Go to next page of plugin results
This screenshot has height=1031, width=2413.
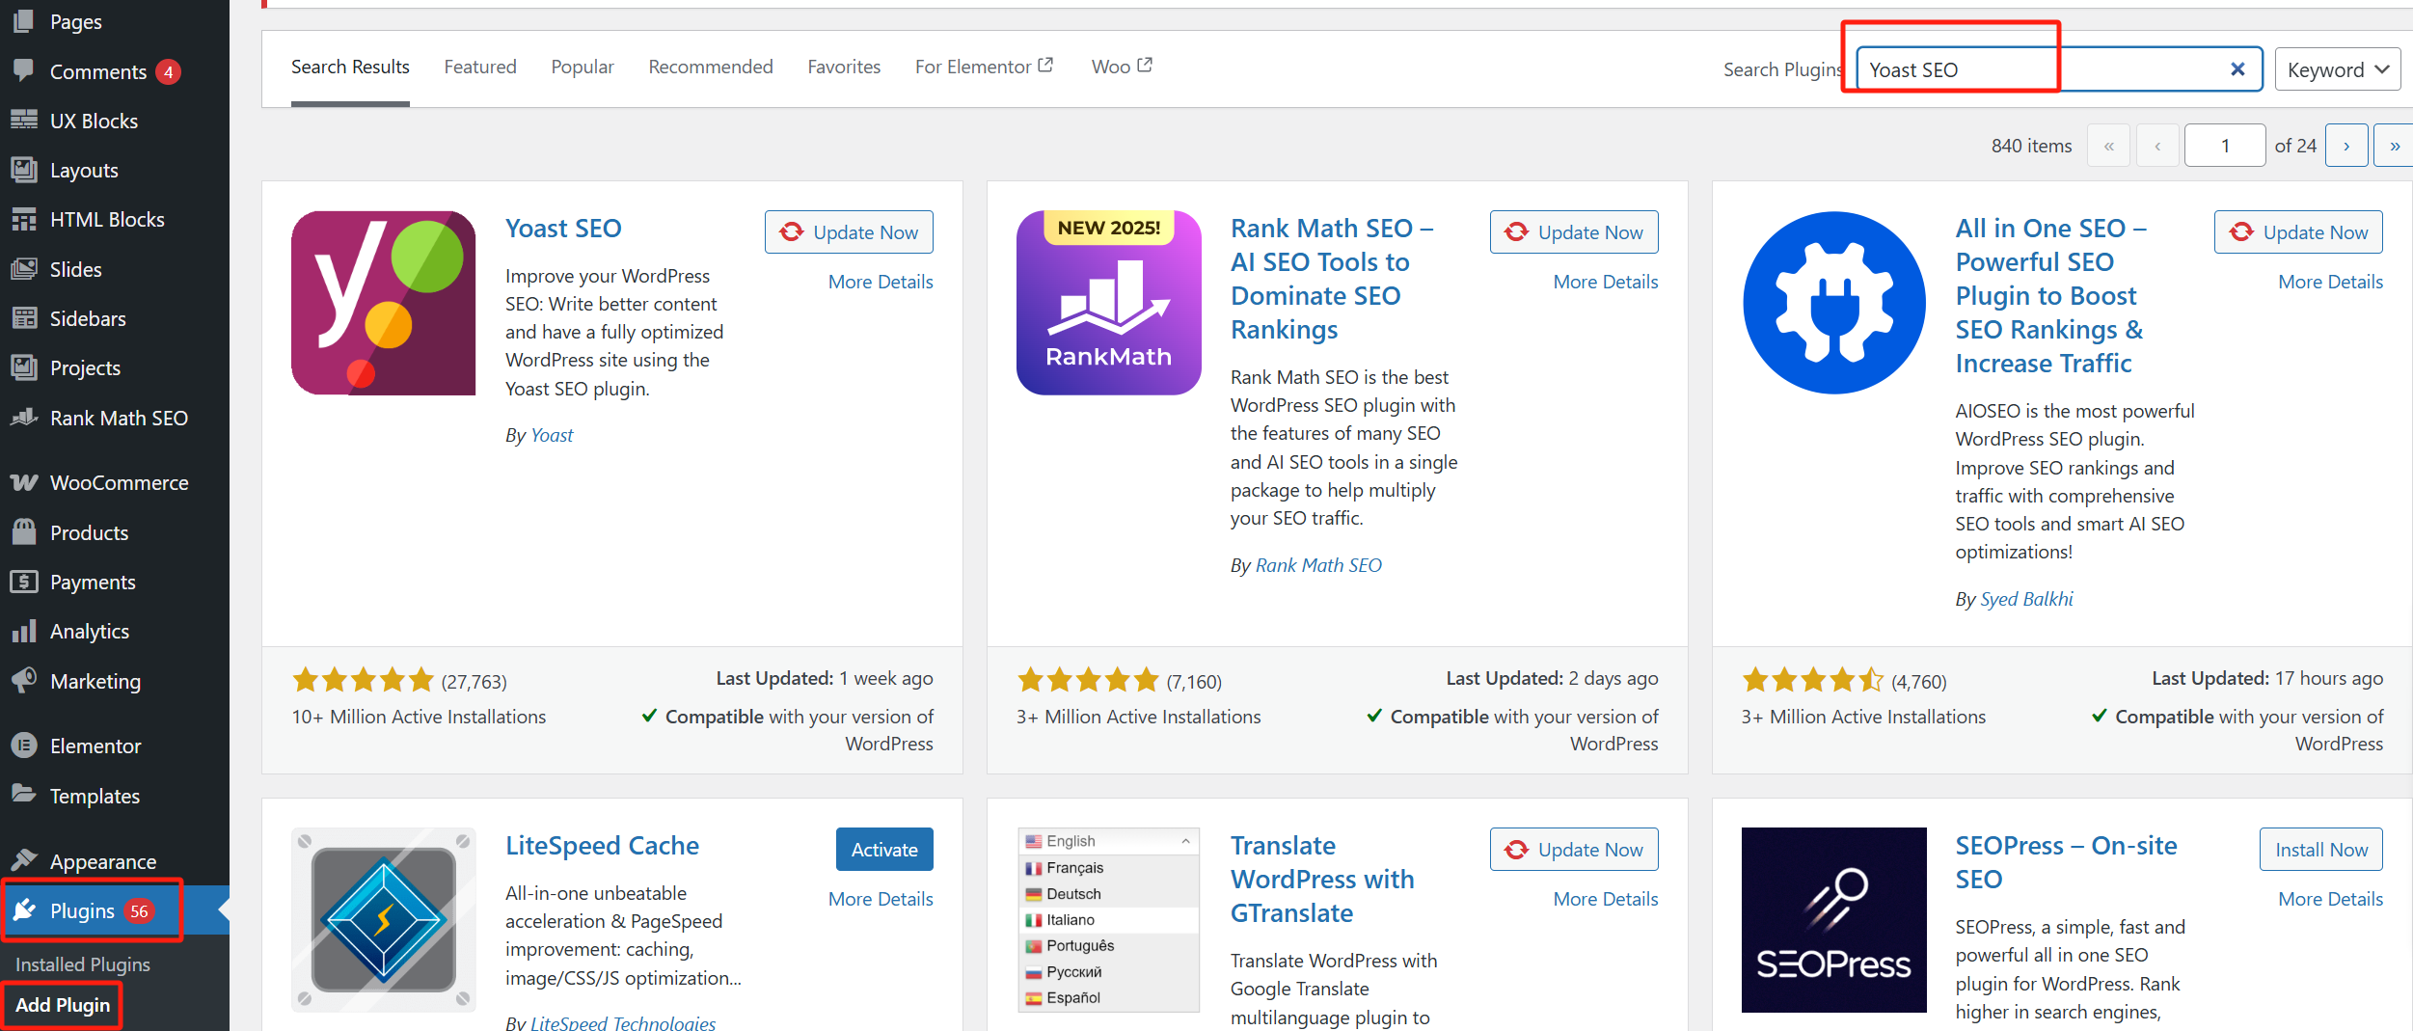pos(2345,146)
